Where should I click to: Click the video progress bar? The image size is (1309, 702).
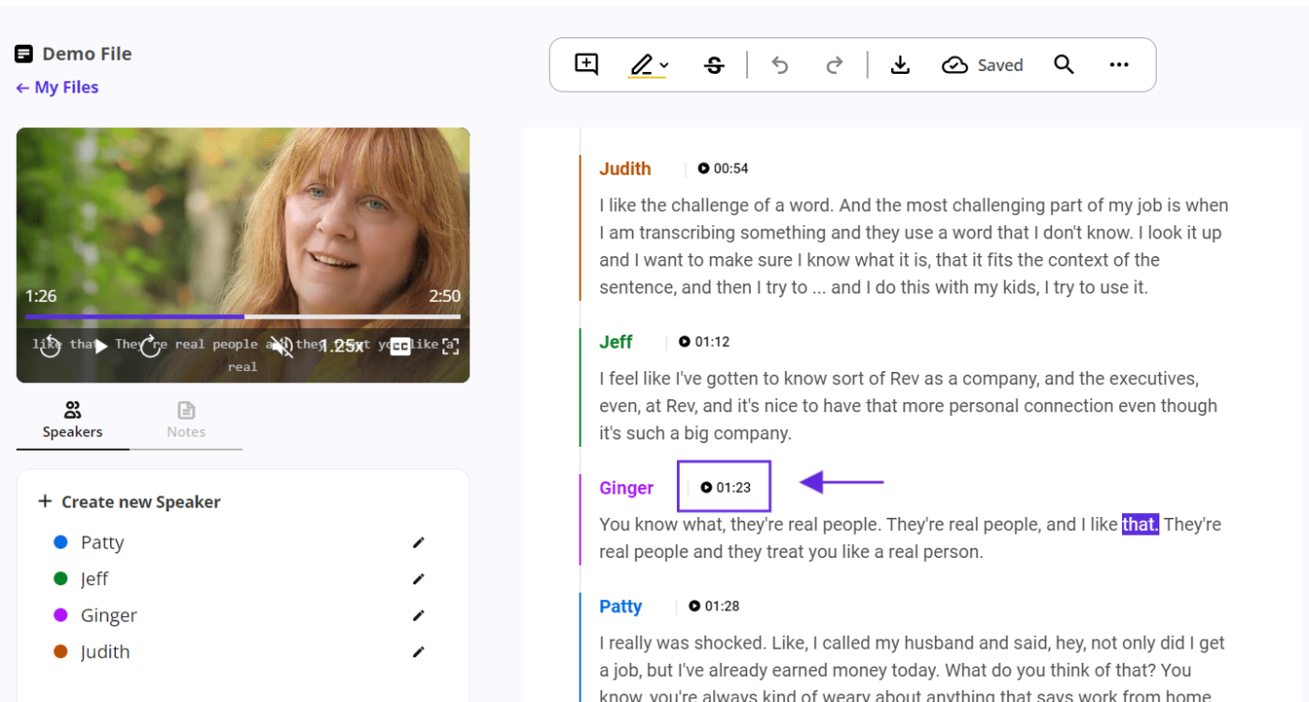(243, 317)
